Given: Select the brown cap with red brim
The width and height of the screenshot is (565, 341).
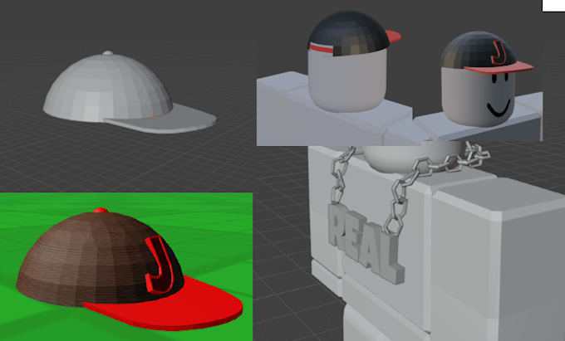Looking at the screenshot, I should (x=129, y=269).
